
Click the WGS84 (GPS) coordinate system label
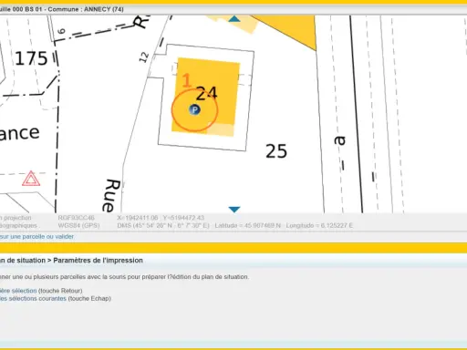tap(78, 225)
